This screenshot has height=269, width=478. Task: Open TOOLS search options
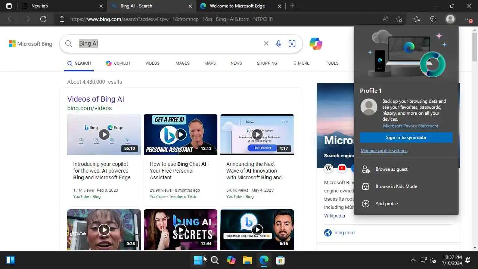332,63
